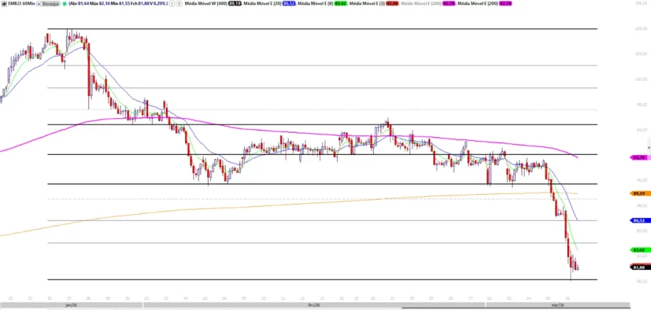
Task: Click the fev/26 month segment on the timeline
Action: (x=314, y=305)
